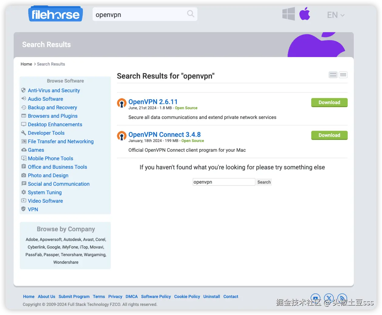Click Wondershare in Browse by Company
The image size is (382, 315).
point(66,262)
